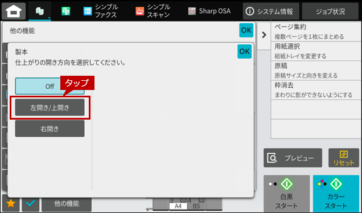Open シンプルスキャン mode
This screenshot has height=213, width=362.
(x=153, y=11)
